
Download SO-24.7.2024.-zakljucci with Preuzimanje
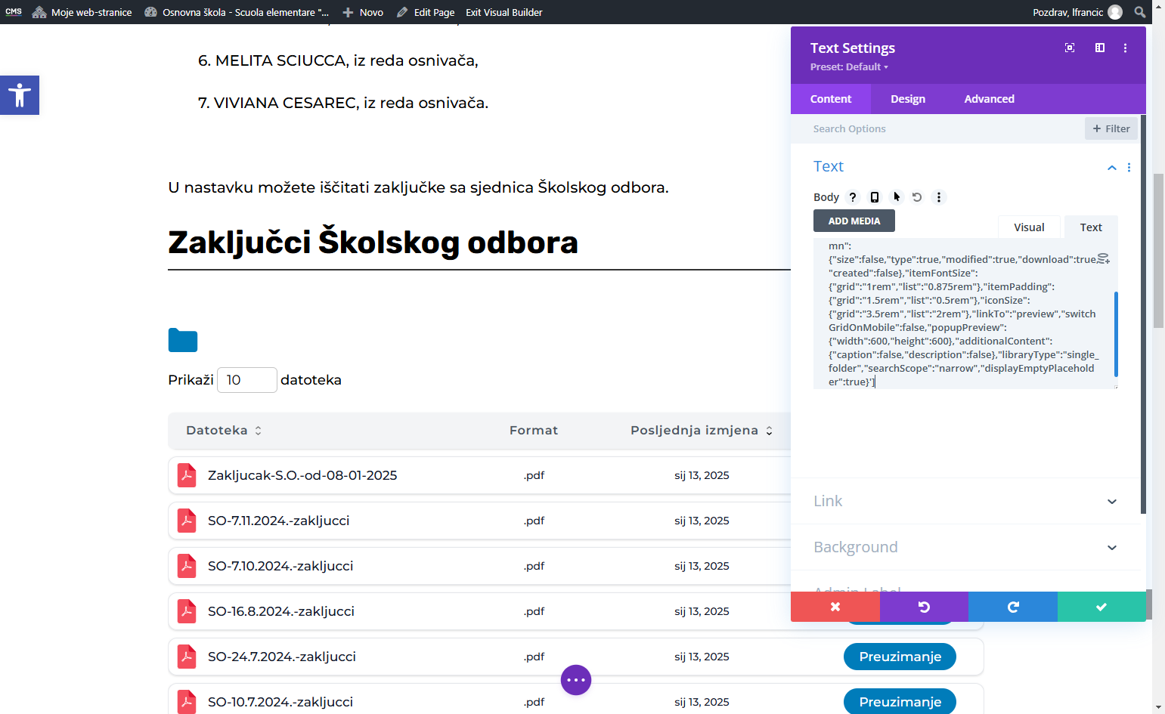pos(900,657)
